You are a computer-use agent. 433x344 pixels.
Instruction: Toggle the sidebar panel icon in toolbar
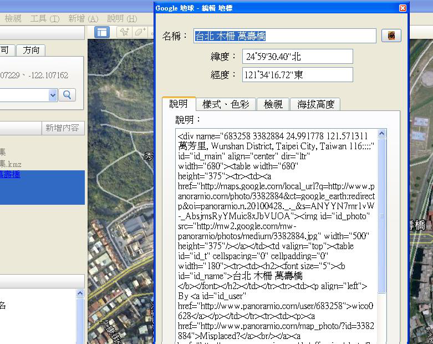click(102, 32)
